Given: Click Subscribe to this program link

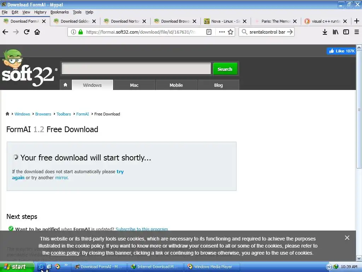Looking at the screenshot, I should coord(142,229).
